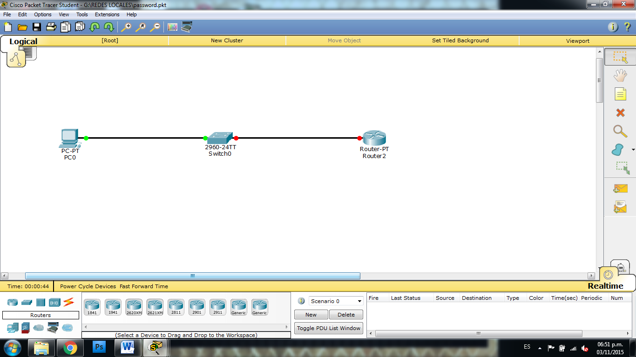Choose the Add Simple PDU envelope tool
Image resolution: width=636 pixels, height=357 pixels.
click(x=620, y=188)
